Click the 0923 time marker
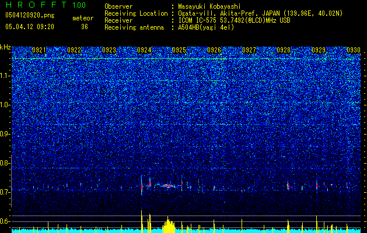The image size is (367, 233). click(109, 50)
